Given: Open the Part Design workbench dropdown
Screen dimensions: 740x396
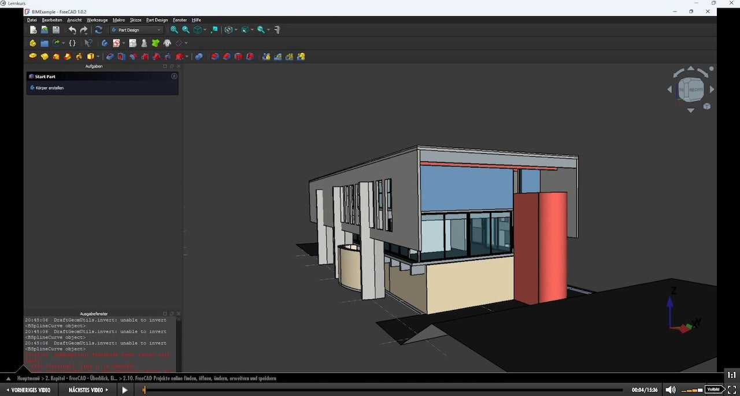Looking at the screenshot, I should coord(136,30).
